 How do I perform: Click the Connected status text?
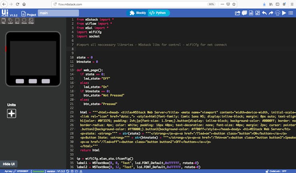[x=38, y=171]
